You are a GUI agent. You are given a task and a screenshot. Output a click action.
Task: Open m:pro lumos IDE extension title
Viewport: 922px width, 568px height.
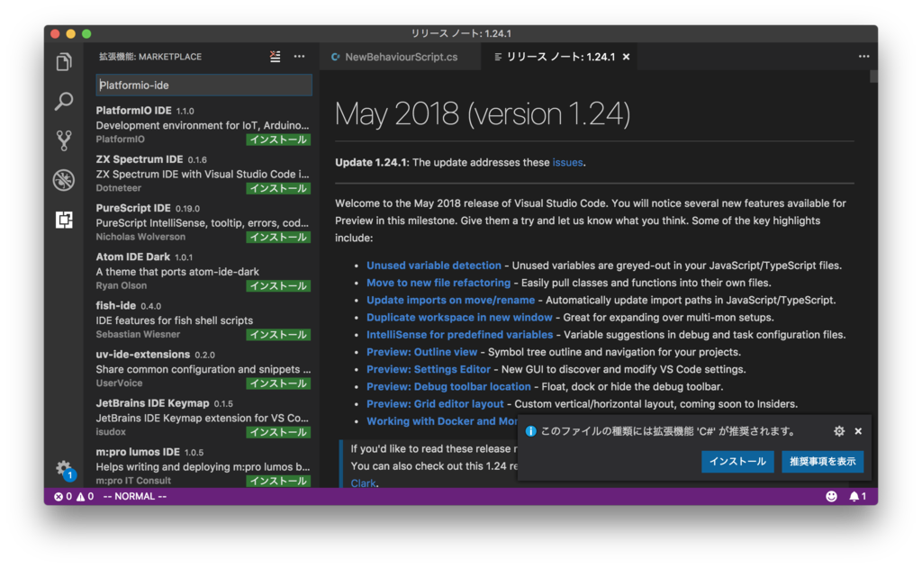[x=138, y=452]
